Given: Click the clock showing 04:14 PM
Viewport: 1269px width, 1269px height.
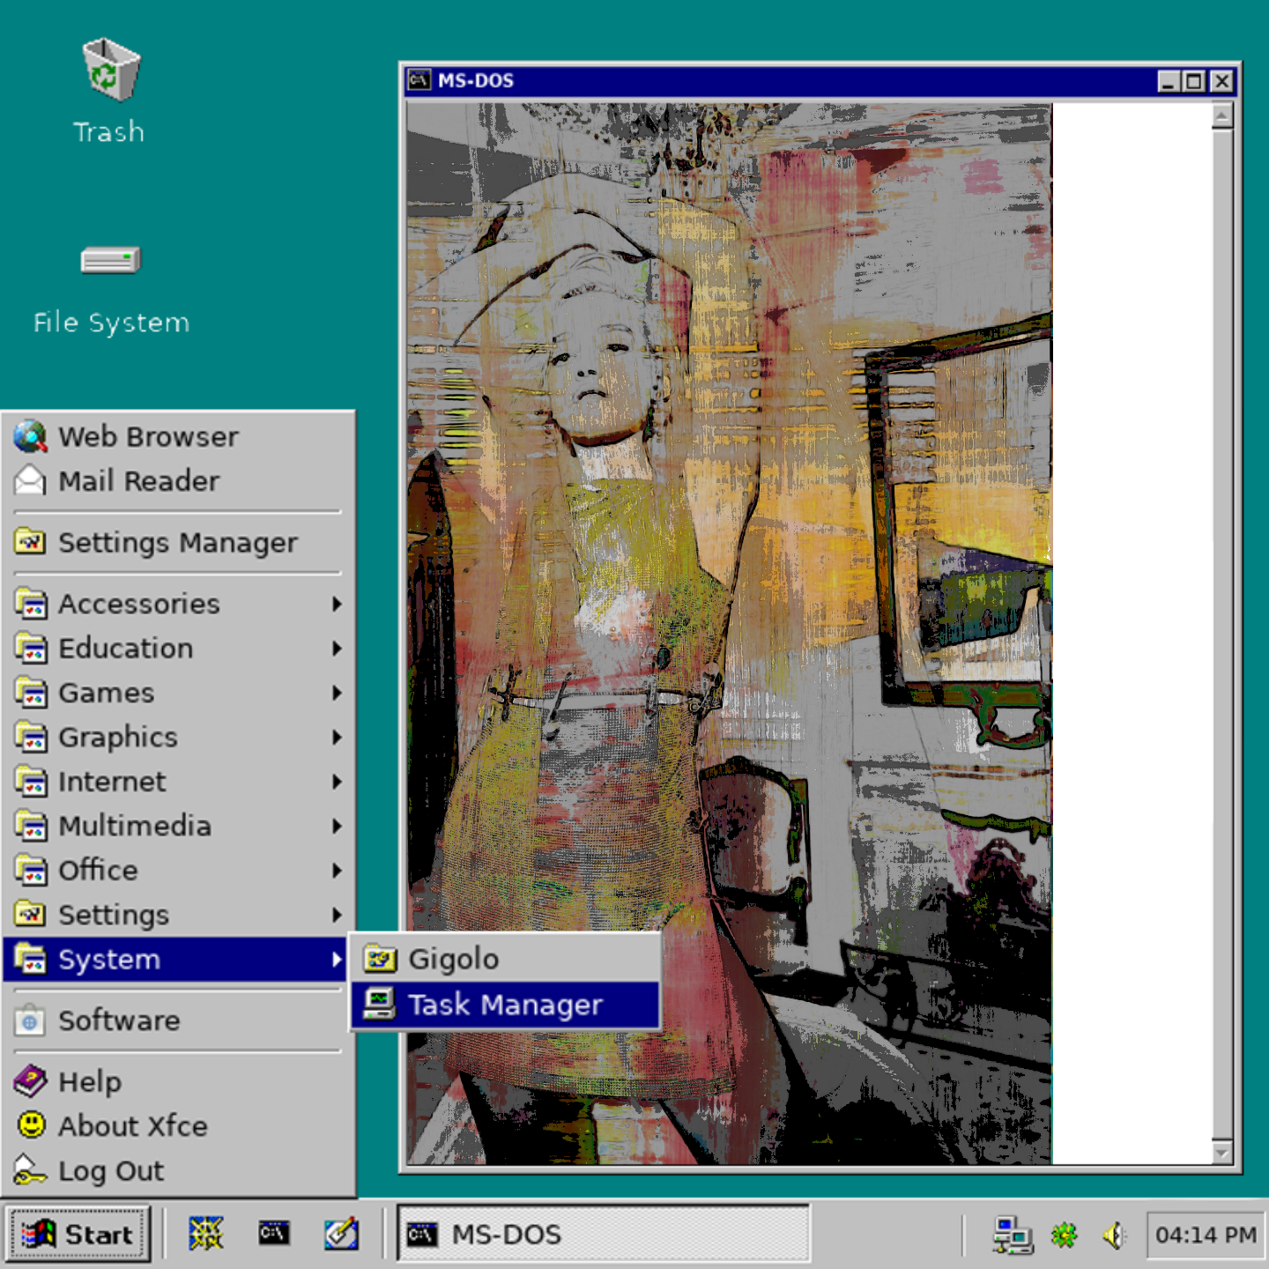Looking at the screenshot, I should click(x=1205, y=1236).
